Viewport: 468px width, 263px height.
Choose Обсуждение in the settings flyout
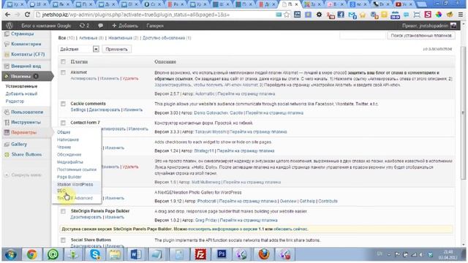tap(69, 154)
